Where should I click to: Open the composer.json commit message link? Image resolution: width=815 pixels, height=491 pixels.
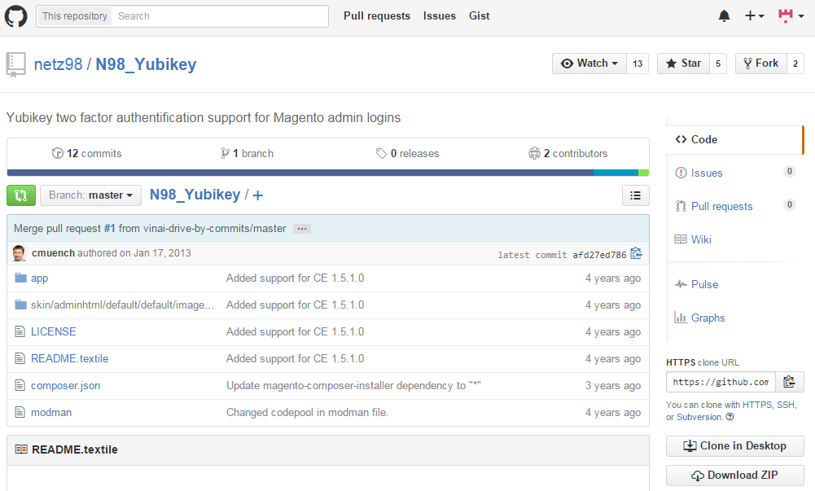353,385
